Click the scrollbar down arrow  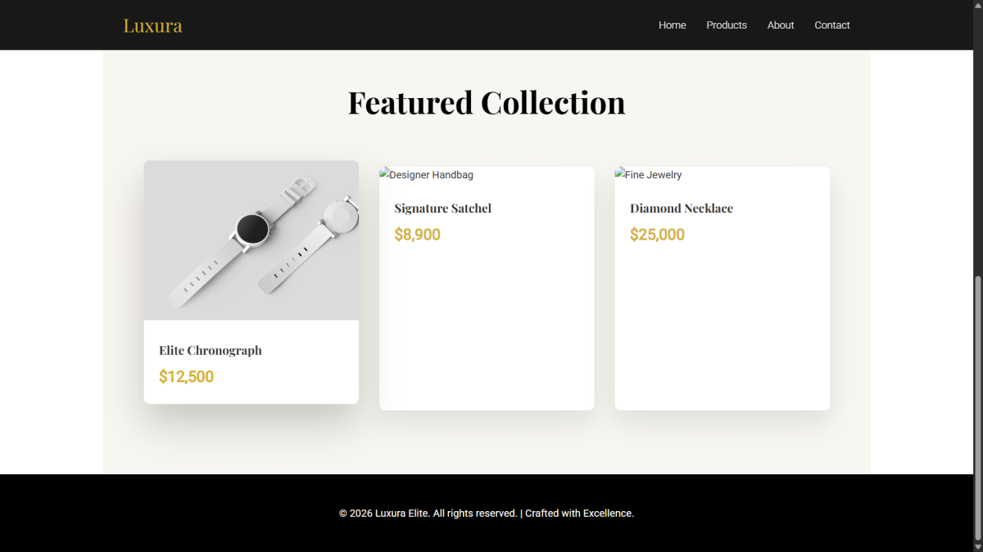[x=977, y=545]
